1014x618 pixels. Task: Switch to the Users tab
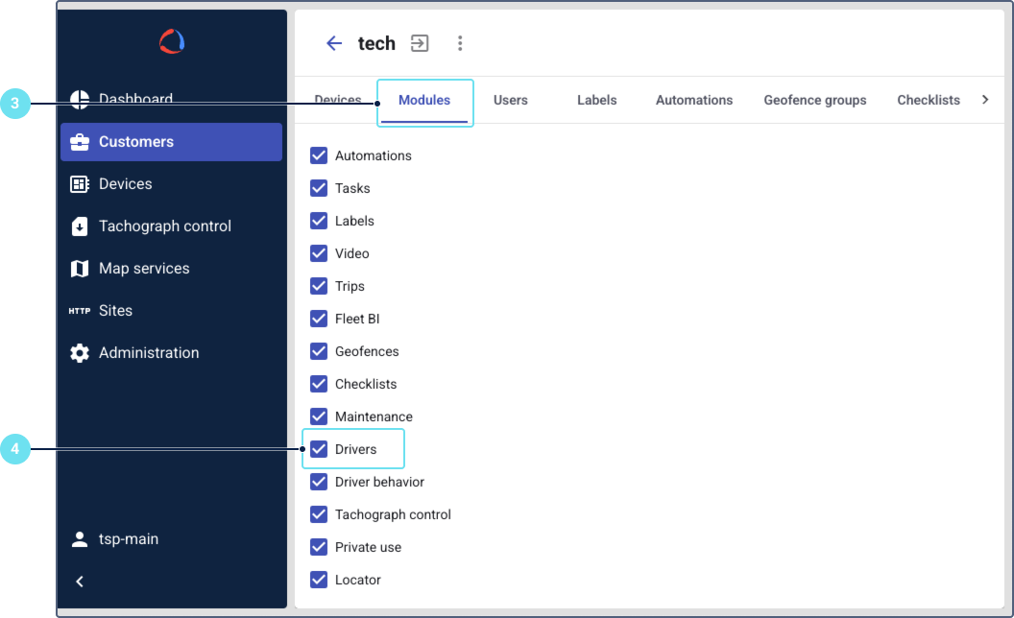[x=510, y=100]
